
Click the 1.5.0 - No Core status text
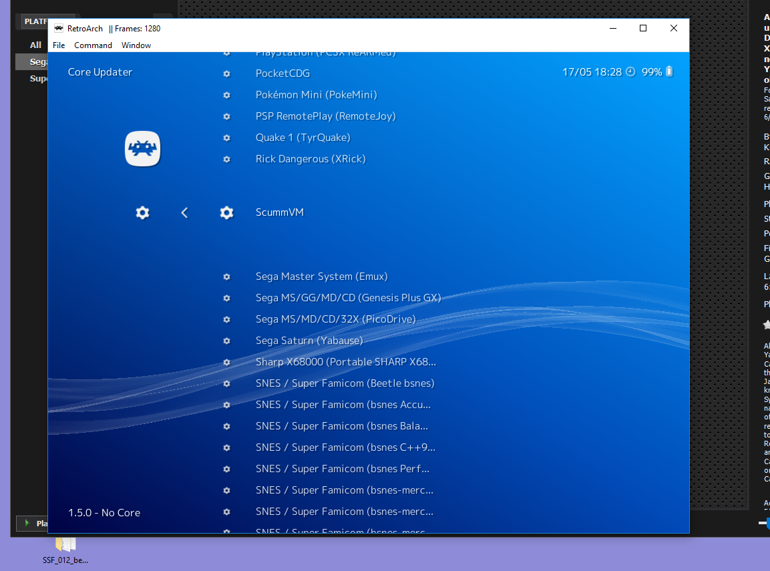[x=104, y=513]
